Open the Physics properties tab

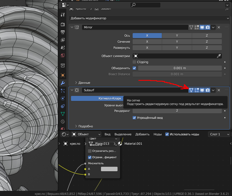point(63,98)
